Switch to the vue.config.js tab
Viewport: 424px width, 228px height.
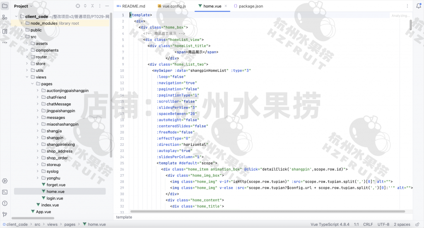pos(172,6)
